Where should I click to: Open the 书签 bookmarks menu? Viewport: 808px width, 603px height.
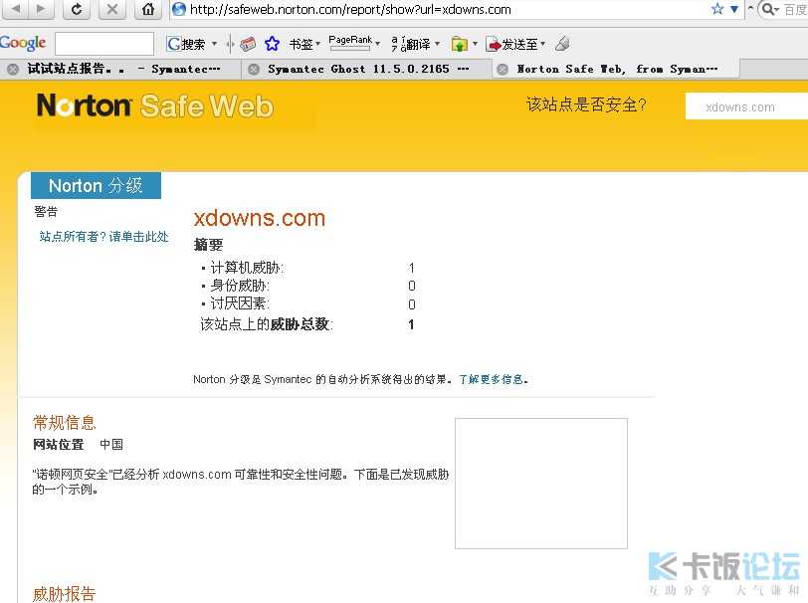click(x=304, y=45)
